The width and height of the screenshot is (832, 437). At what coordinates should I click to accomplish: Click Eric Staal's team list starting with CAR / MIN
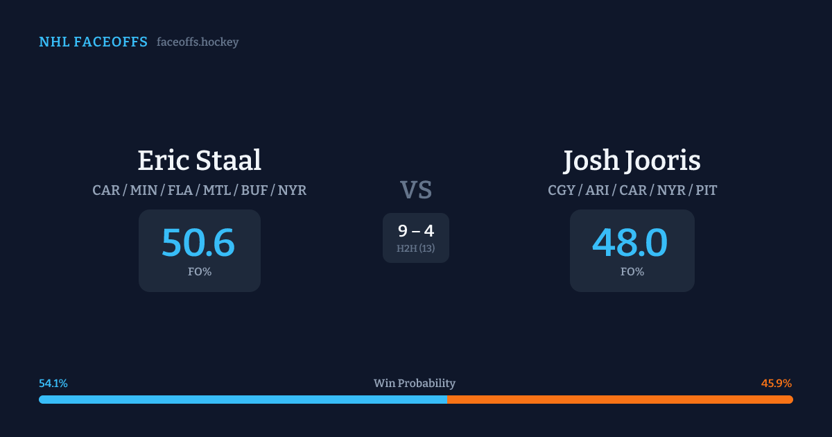[199, 190]
